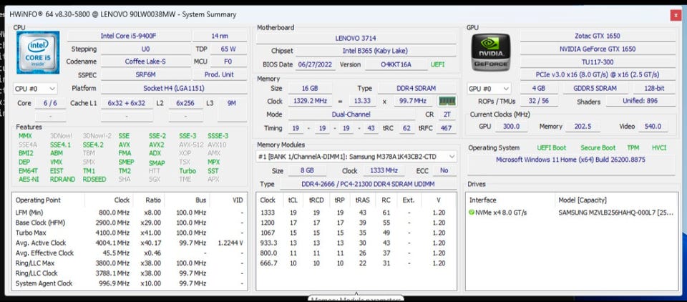Click the GDDR5 SDRAM field
Image resolution: width=687 pixels, height=302 pixels.
click(595, 89)
